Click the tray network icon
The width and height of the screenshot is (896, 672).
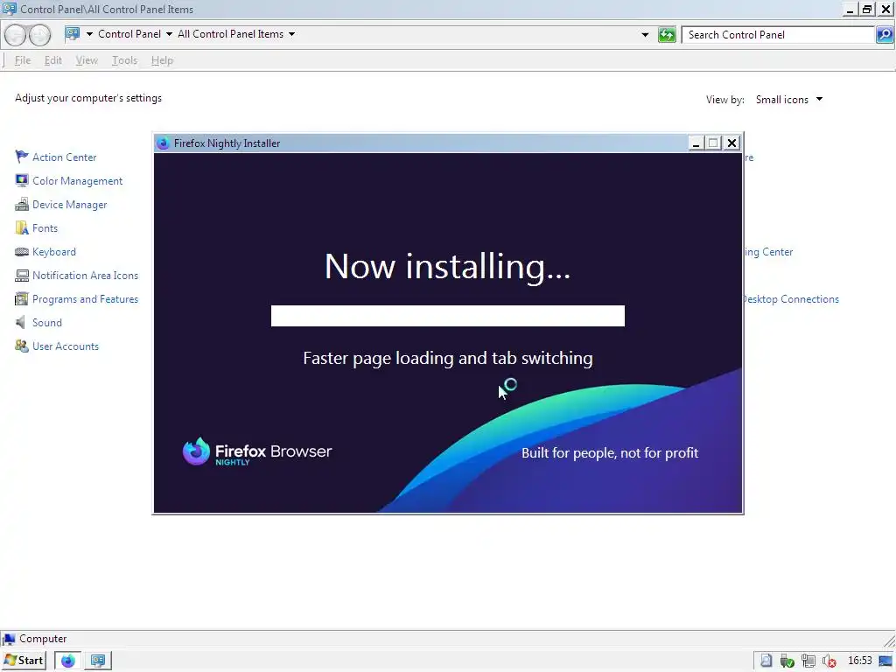tap(808, 661)
